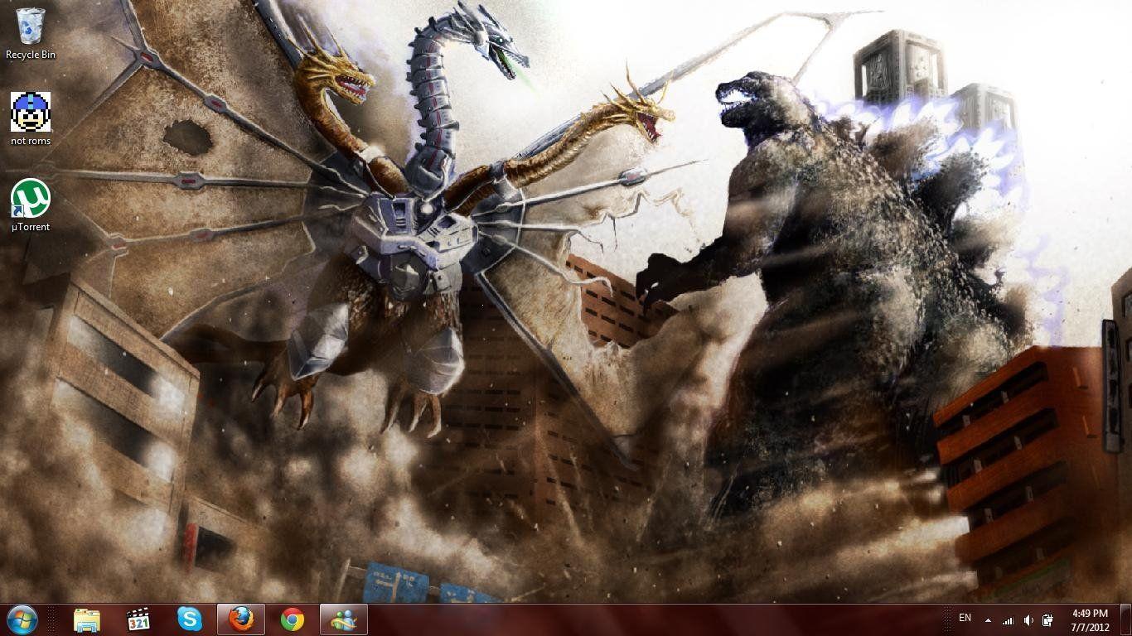Launch the µTorrent desktop shortcut
This screenshot has width=1132, height=636.
pos(31,199)
